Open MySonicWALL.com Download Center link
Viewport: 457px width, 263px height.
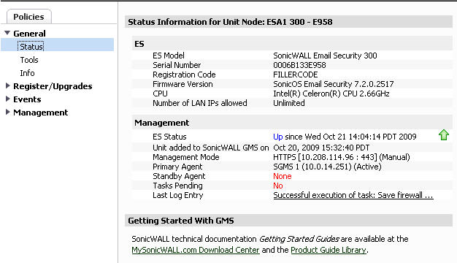[196, 250]
